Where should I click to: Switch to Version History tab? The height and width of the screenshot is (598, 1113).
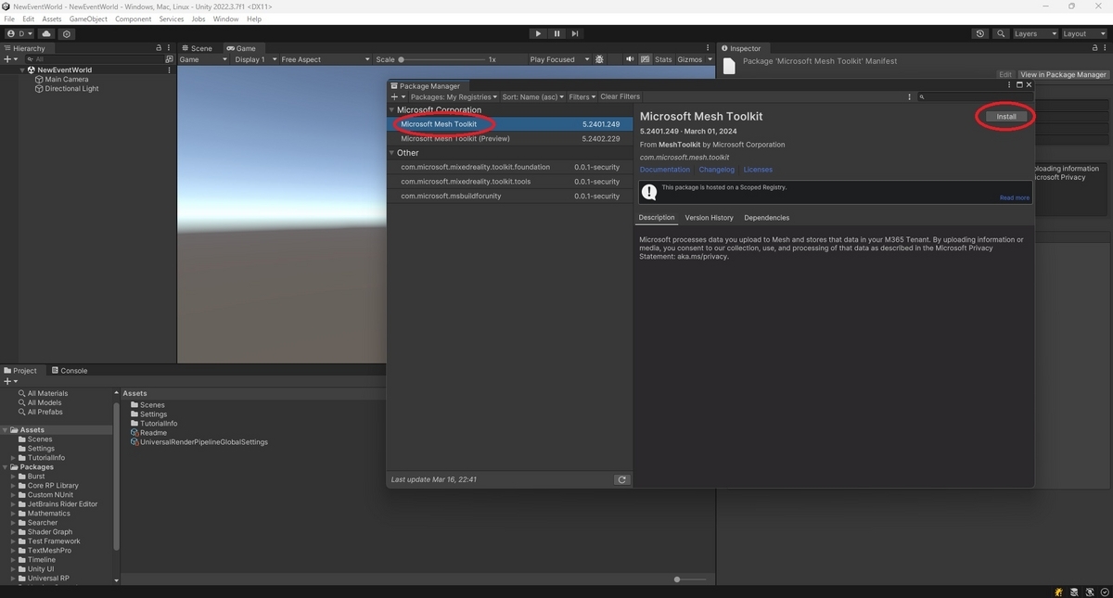709,218
